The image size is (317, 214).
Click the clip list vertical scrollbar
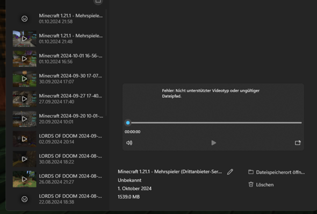106,63
